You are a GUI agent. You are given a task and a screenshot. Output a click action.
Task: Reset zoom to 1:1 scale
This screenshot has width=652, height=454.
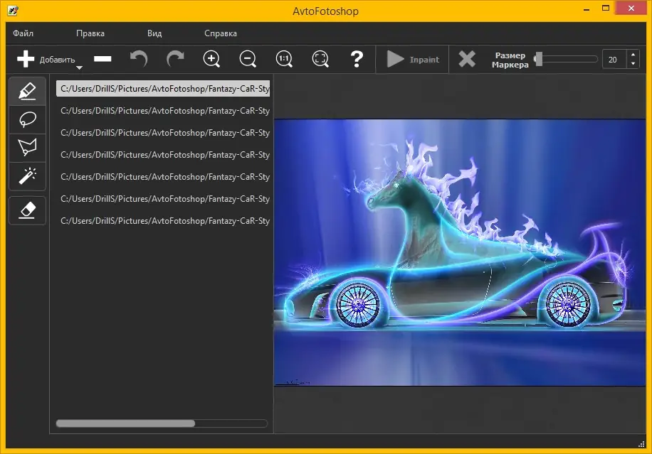[284, 60]
